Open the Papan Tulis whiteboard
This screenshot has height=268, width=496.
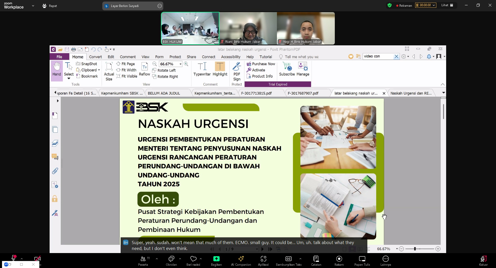362,259
